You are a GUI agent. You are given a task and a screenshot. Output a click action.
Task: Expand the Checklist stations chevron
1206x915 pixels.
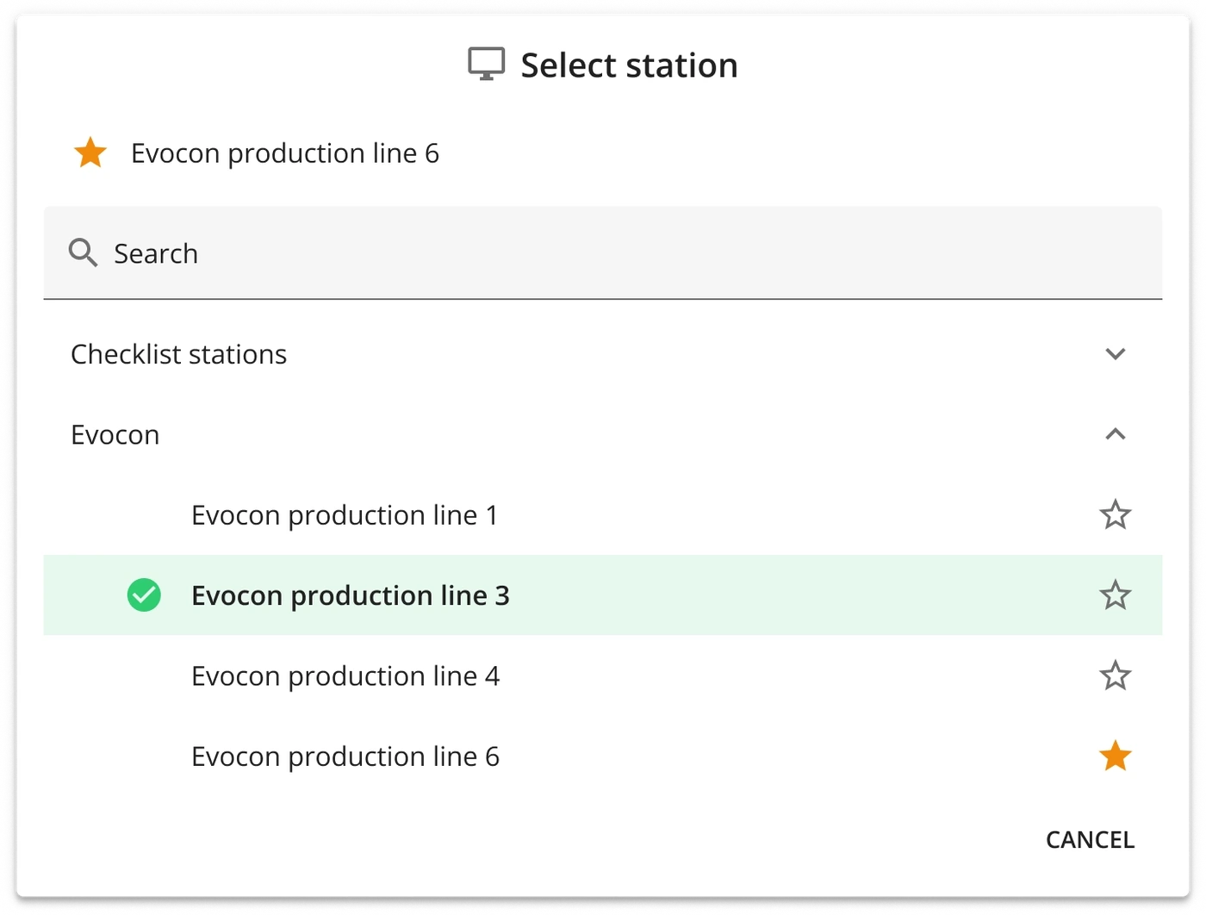(1115, 354)
